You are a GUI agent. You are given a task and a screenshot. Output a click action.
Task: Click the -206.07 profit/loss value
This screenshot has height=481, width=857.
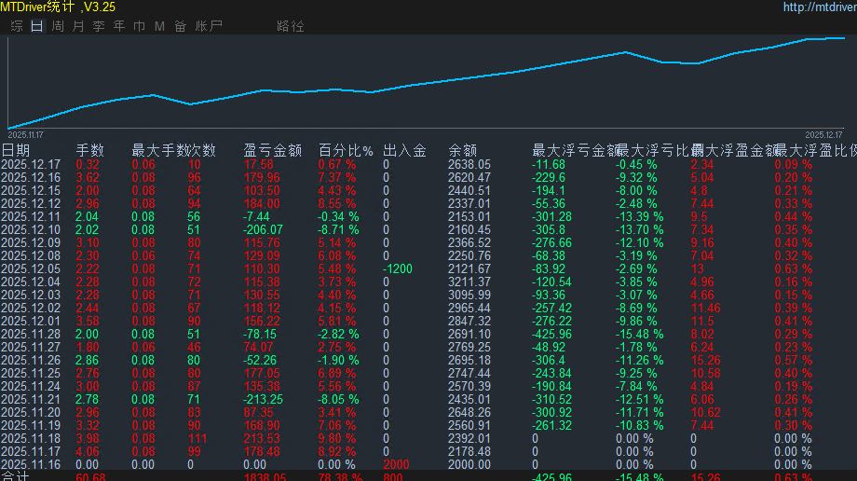263,230
